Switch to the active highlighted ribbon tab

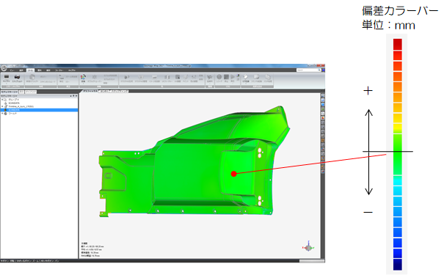click(x=30, y=70)
